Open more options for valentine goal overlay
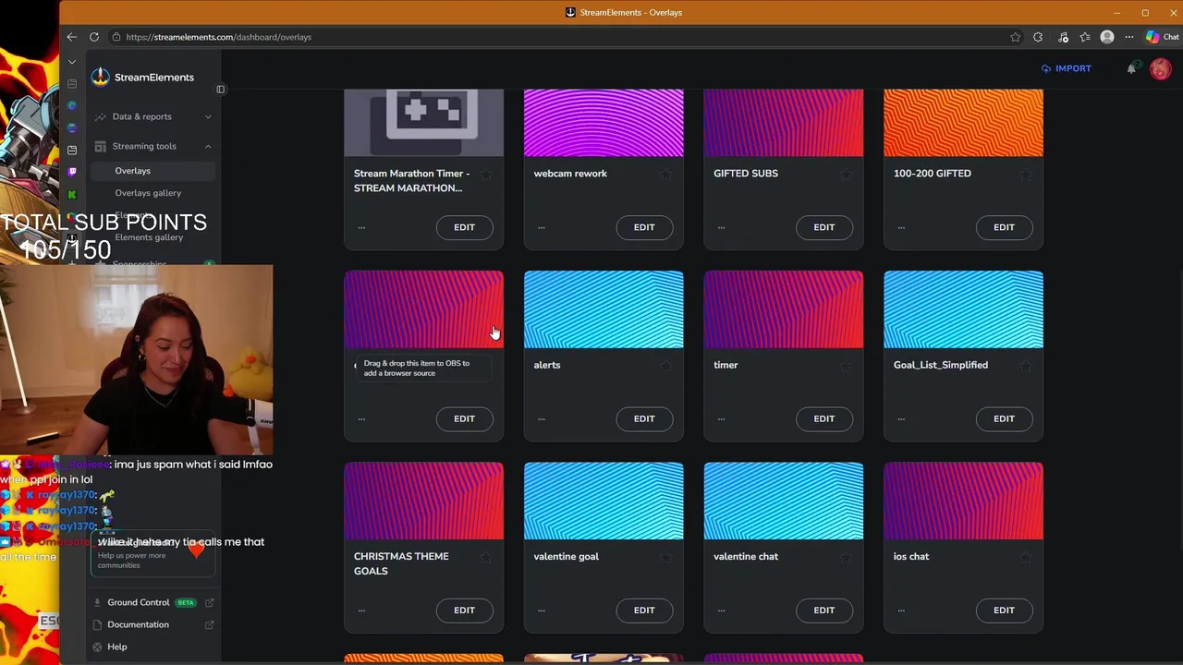 click(542, 611)
